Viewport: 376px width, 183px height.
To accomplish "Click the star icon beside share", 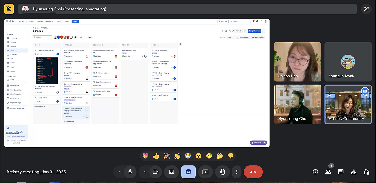I will [x=226, y=31].
